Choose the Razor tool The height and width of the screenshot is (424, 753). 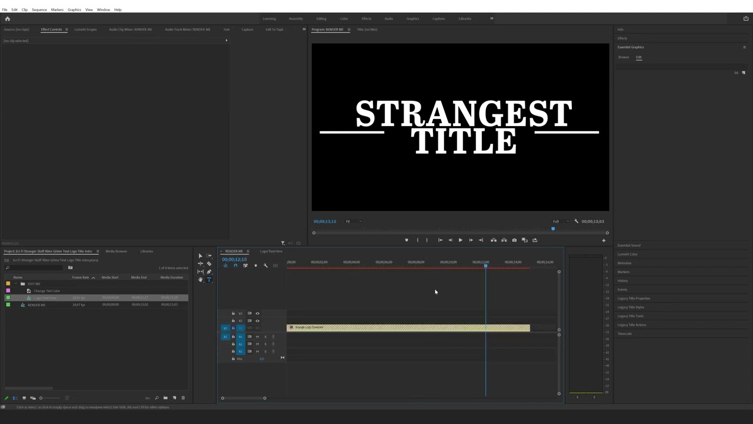(209, 263)
